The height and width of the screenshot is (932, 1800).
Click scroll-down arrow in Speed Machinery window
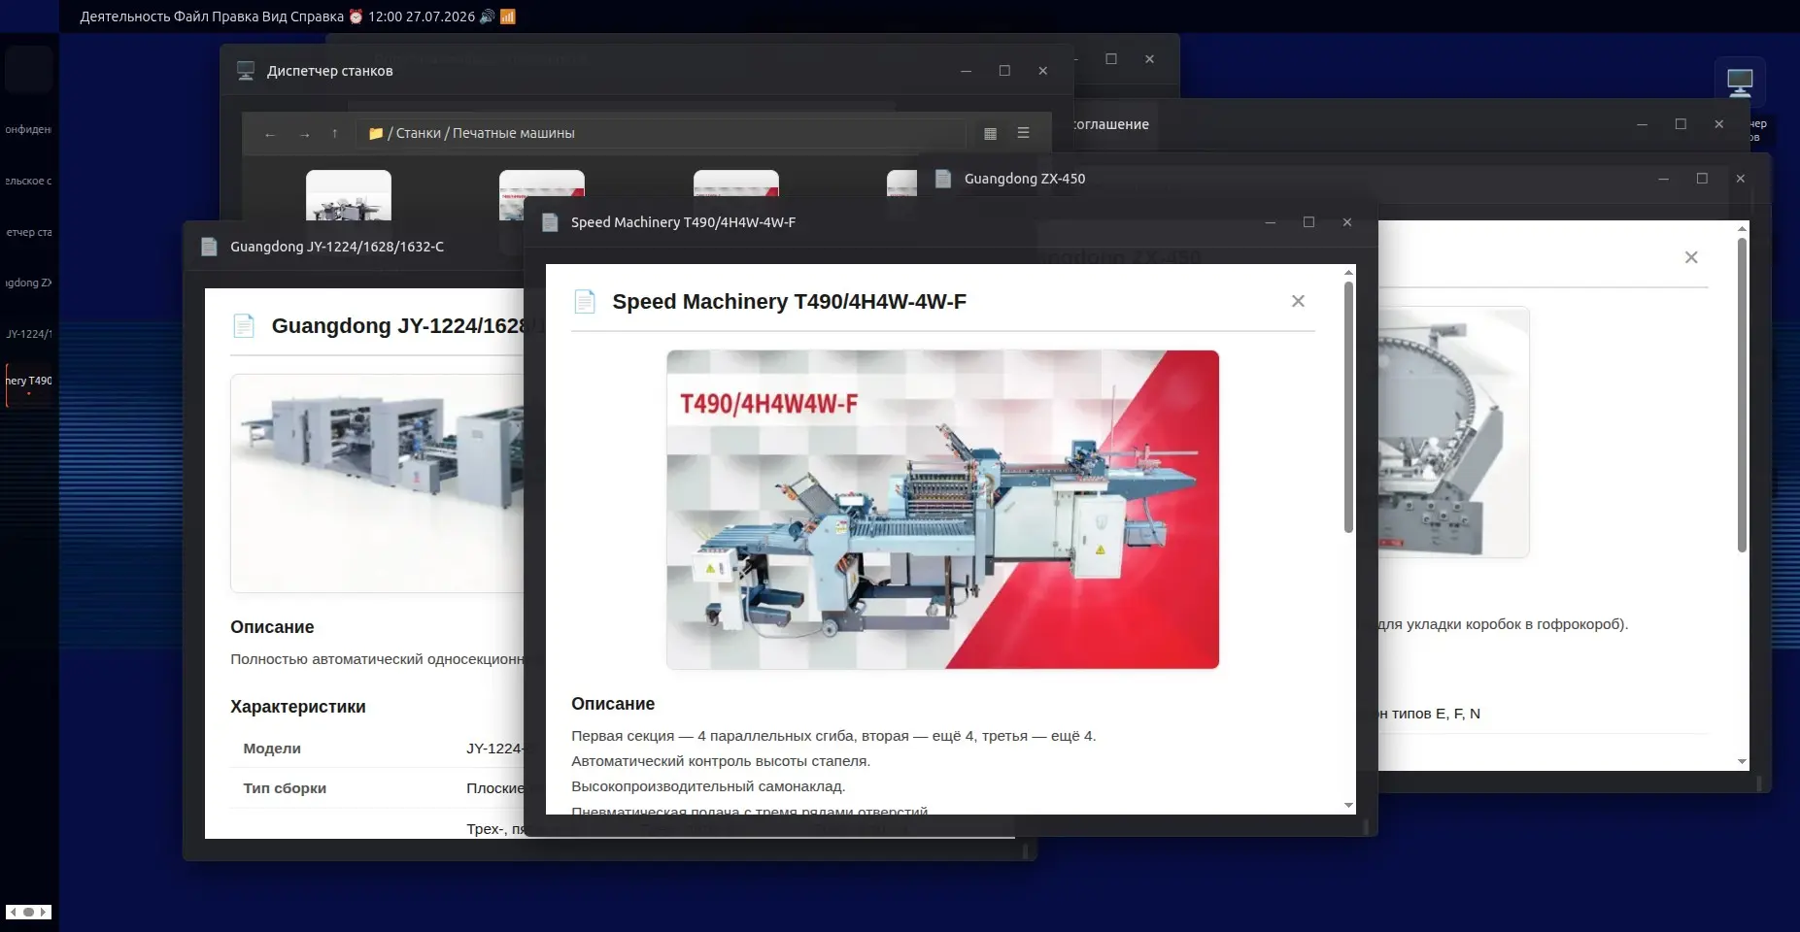tap(1348, 805)
